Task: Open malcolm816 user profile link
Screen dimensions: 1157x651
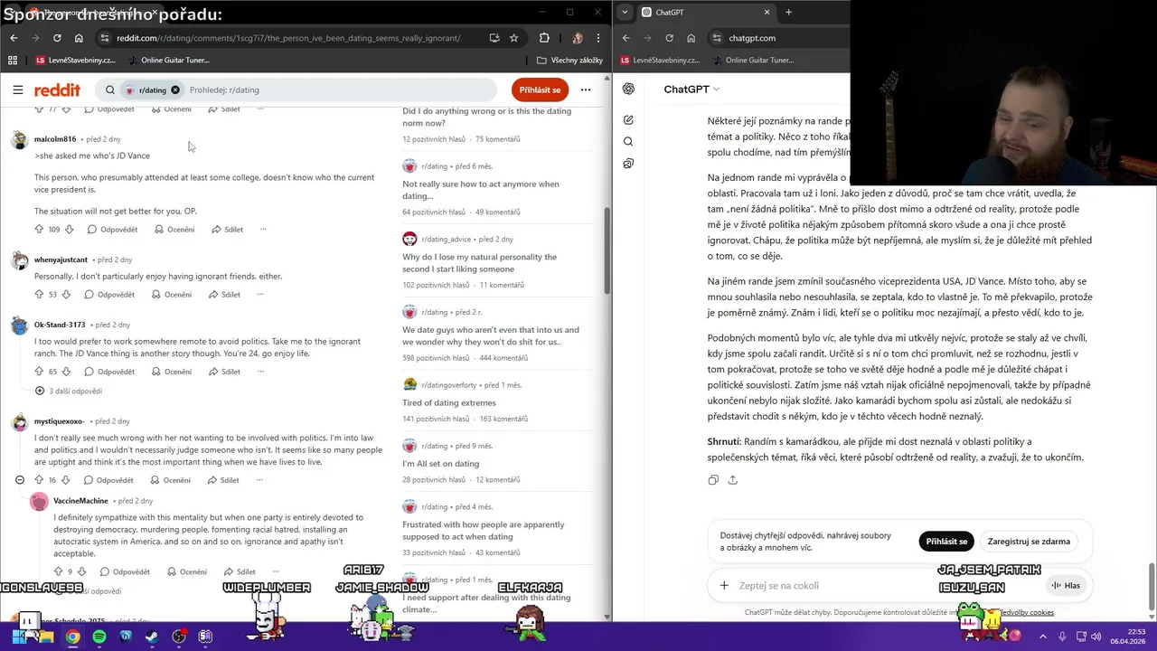Action: click(55, 139)
